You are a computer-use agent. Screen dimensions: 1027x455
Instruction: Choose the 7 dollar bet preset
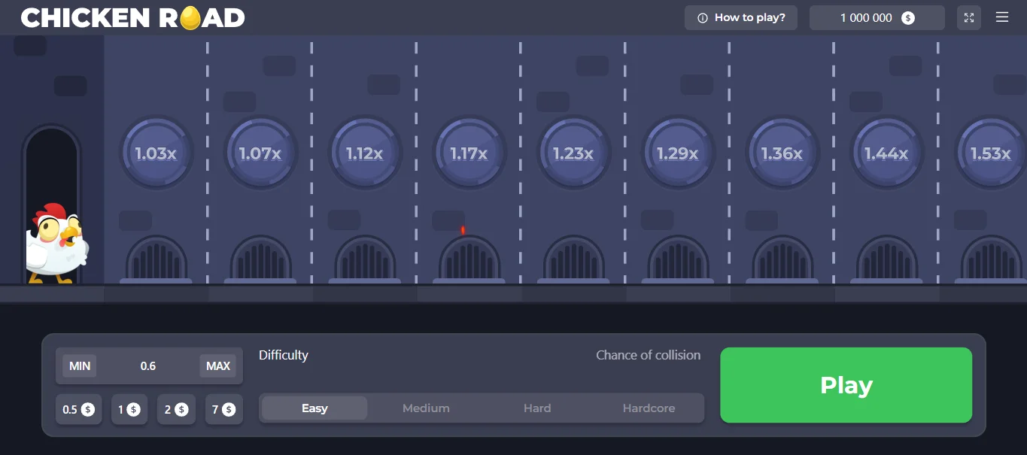pyautogui.click(x=223, y=410)
